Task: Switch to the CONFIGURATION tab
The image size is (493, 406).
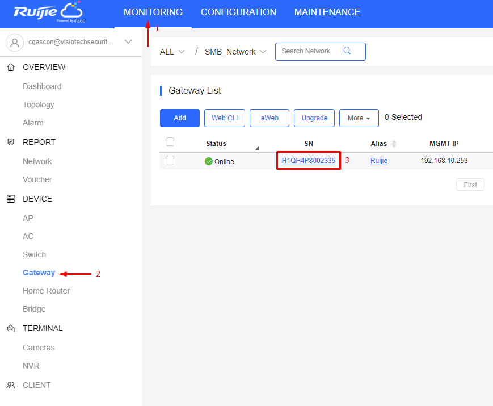Action: tap(238, 12)
